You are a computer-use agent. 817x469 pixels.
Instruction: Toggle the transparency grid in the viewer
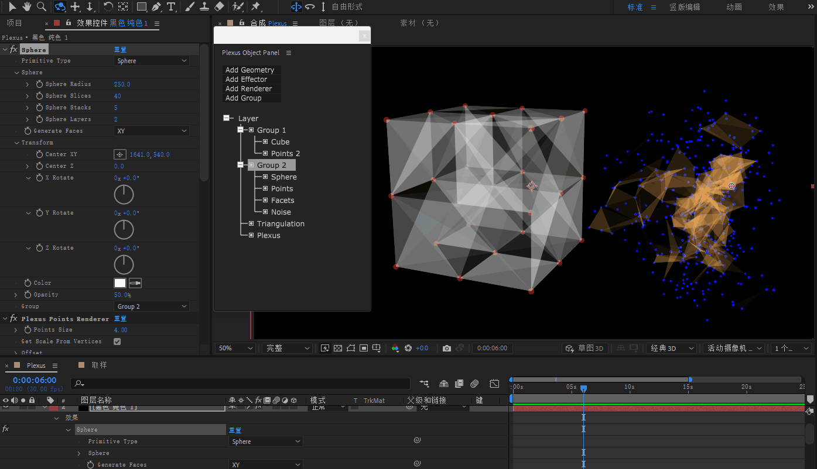click(x=338, y=348)
